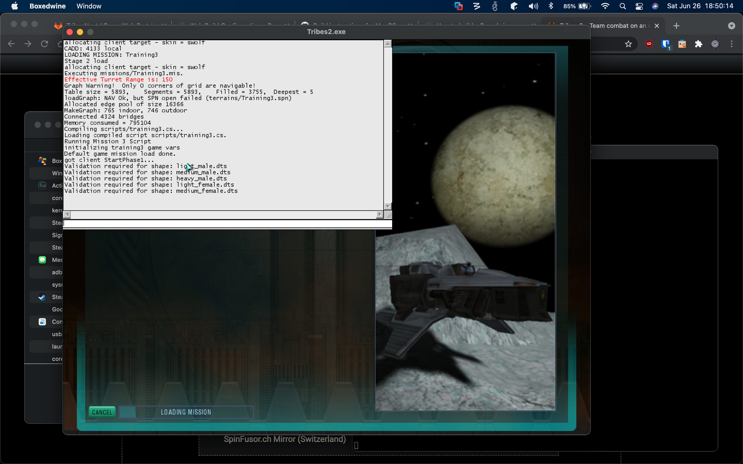Open Siri from the menu bar

[x=655, y=6]
